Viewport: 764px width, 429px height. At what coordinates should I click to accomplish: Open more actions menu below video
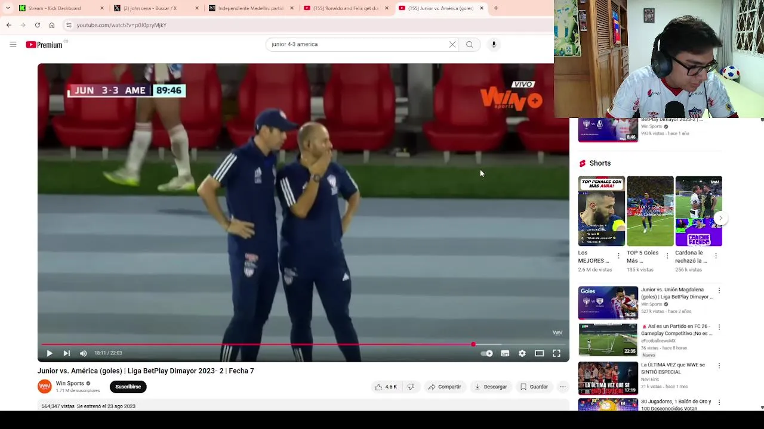(x=562, y=387)
